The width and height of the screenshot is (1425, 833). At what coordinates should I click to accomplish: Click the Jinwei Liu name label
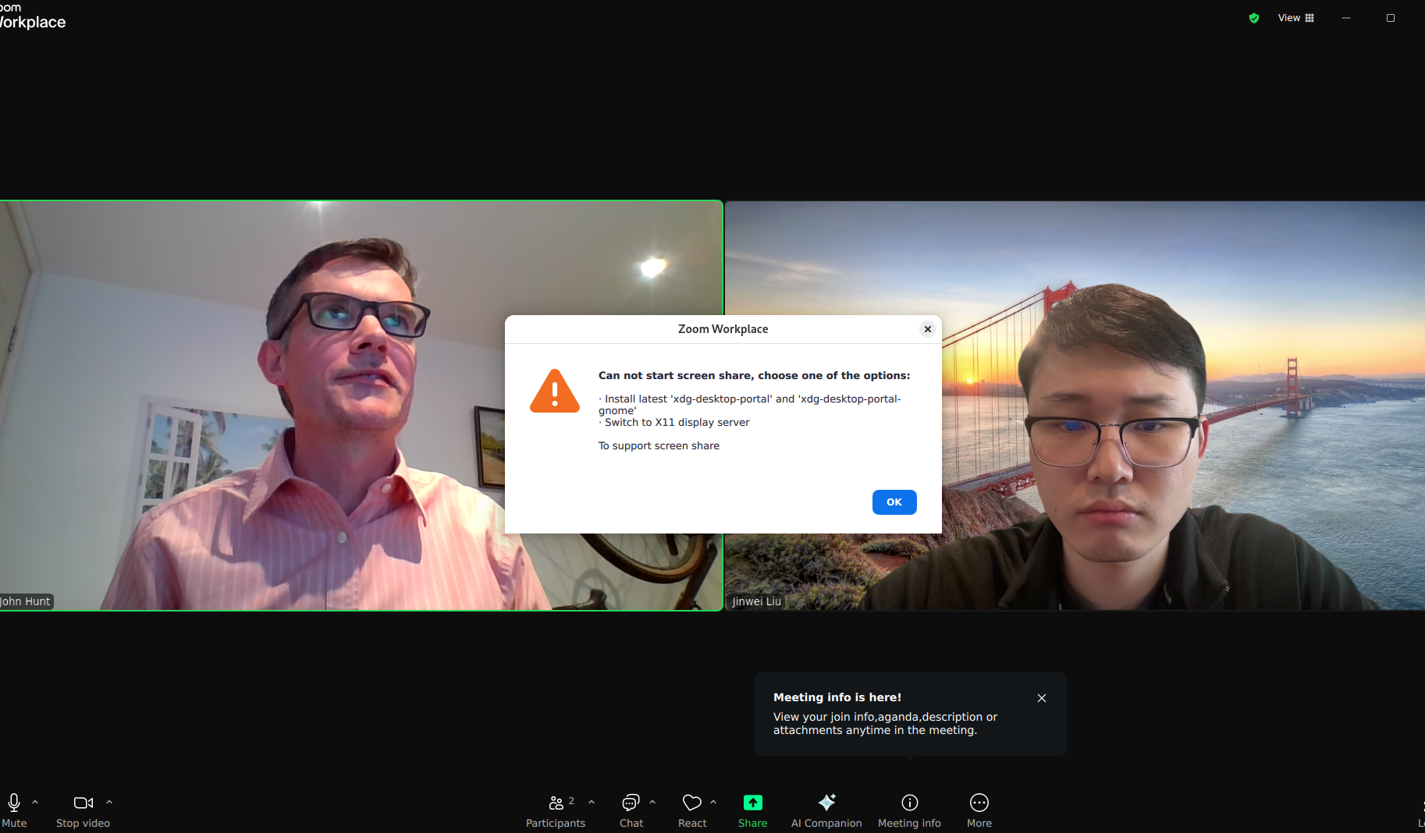(x=756, y=601)
